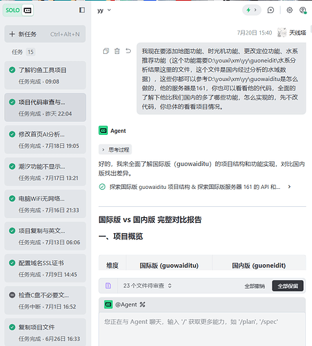Expand 23个文件待审查 file list
Image resolution: width=312 pixels, height=346 pixels.
pos(147,286)
